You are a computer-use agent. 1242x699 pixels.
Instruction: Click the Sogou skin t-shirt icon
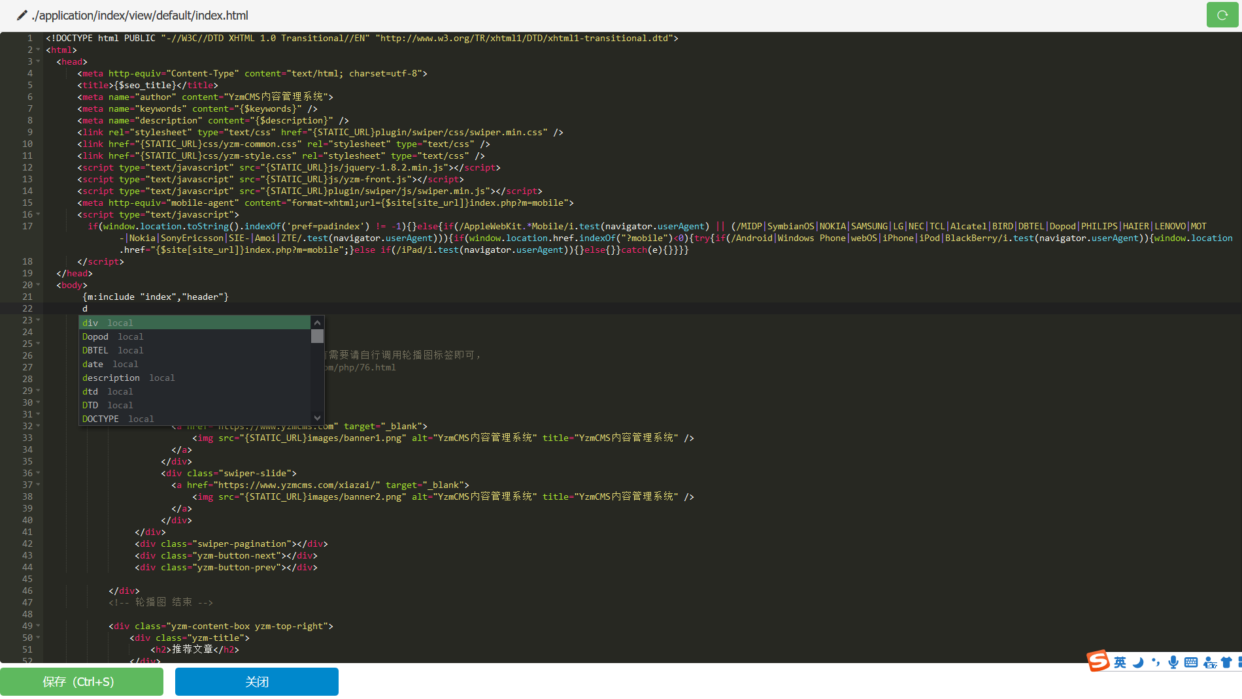pos(1226,662)
